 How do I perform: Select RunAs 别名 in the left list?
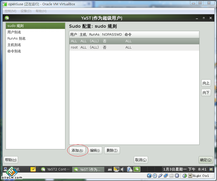(x=35, y=39)
